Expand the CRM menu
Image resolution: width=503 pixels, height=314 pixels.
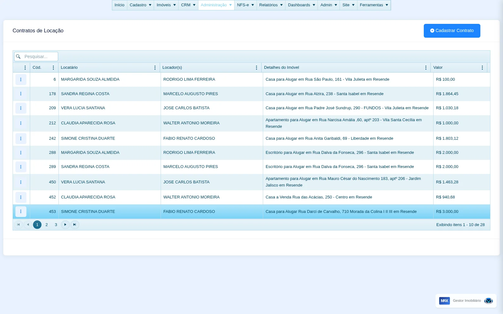click(x=188, y=5)
